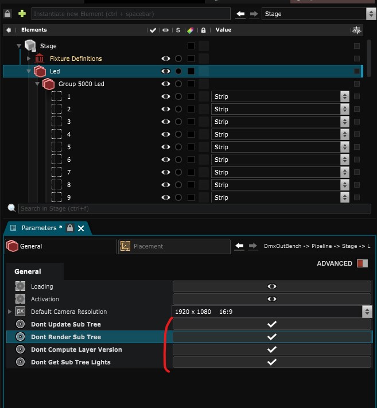Viewport: 377px width, 408px height.
Task: Click the lock icon on Parameters panel tab
Action: pos(70,228)
